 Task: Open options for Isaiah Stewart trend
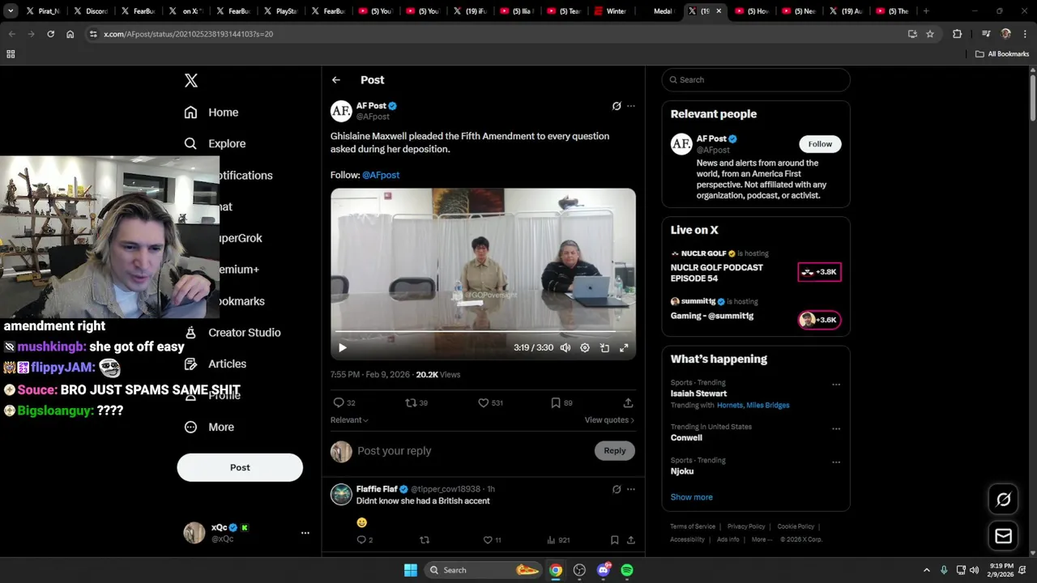[836, 385]
